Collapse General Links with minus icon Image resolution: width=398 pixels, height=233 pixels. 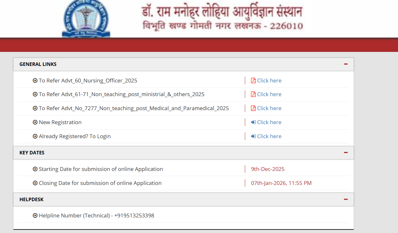tap(346, 64)
